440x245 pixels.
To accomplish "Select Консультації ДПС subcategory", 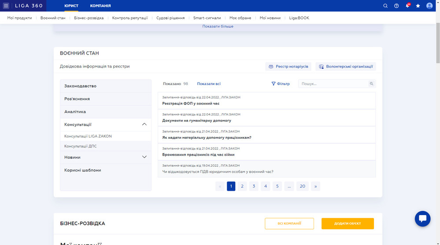I will 106,146.
